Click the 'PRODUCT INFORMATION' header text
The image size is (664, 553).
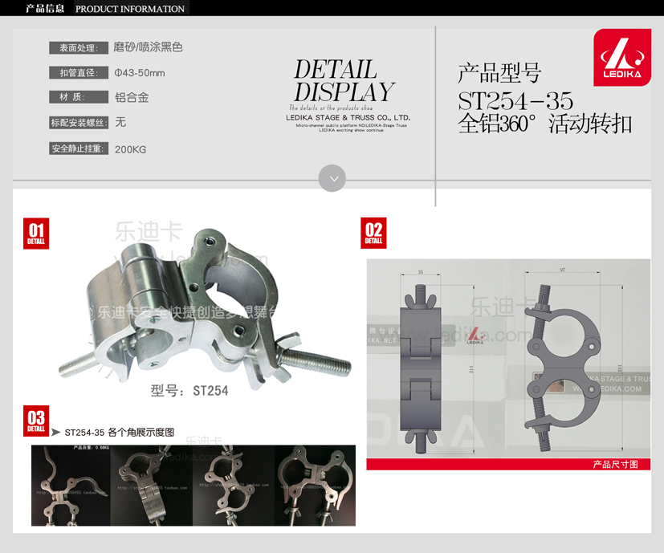coord(130,9)
